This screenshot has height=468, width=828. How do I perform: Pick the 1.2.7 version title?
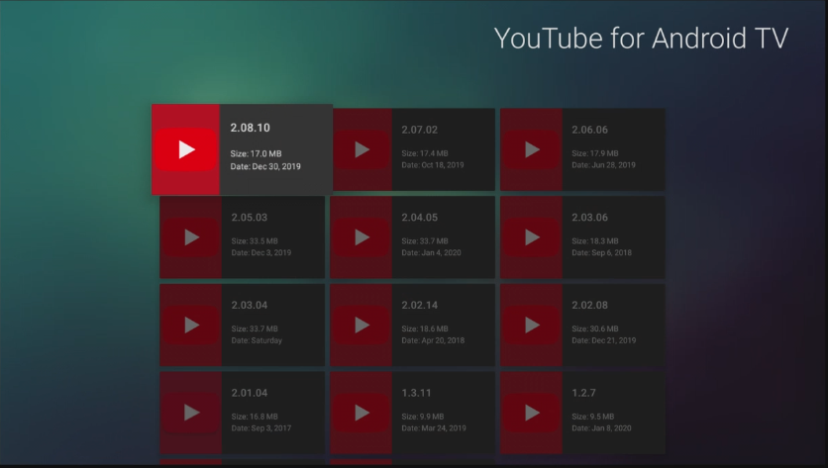pyautogui.click(x=583, y=392)
